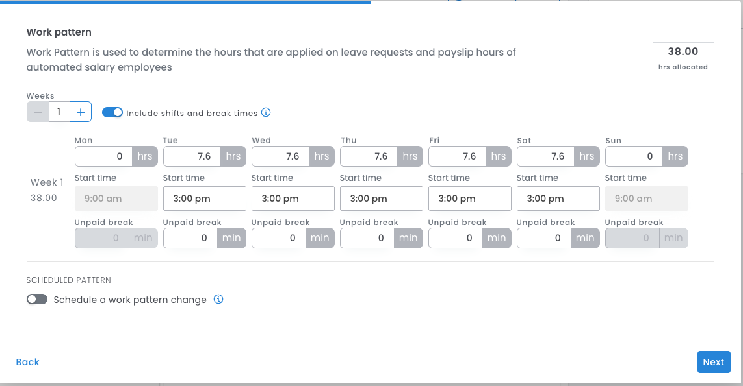This screenshot has height=386, width=743.
Task: Click the info icon next to Schedule pattern change
Action: click(219, 300)
